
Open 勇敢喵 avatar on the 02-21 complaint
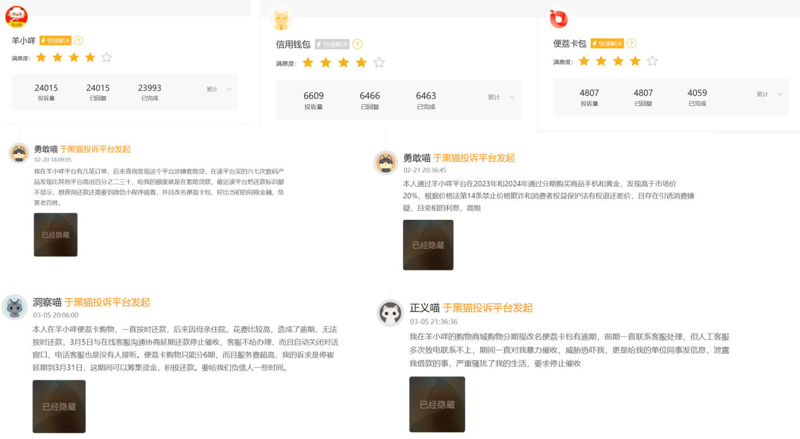pos(385,162)
